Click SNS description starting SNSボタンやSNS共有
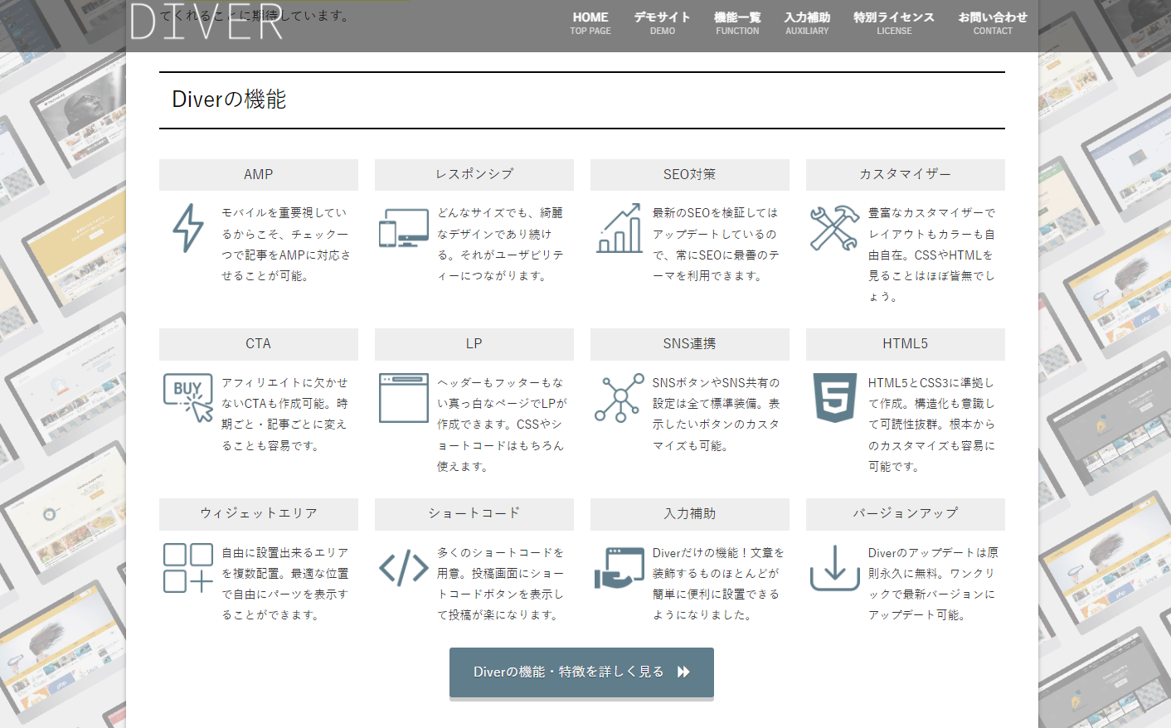Screen dimensions: 1171x728 (x=717, y=414)
